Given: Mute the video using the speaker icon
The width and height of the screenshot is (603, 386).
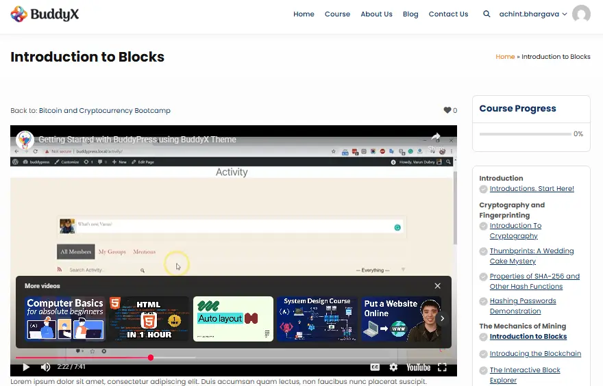Looking at the screenshot, I should point(45,368).
